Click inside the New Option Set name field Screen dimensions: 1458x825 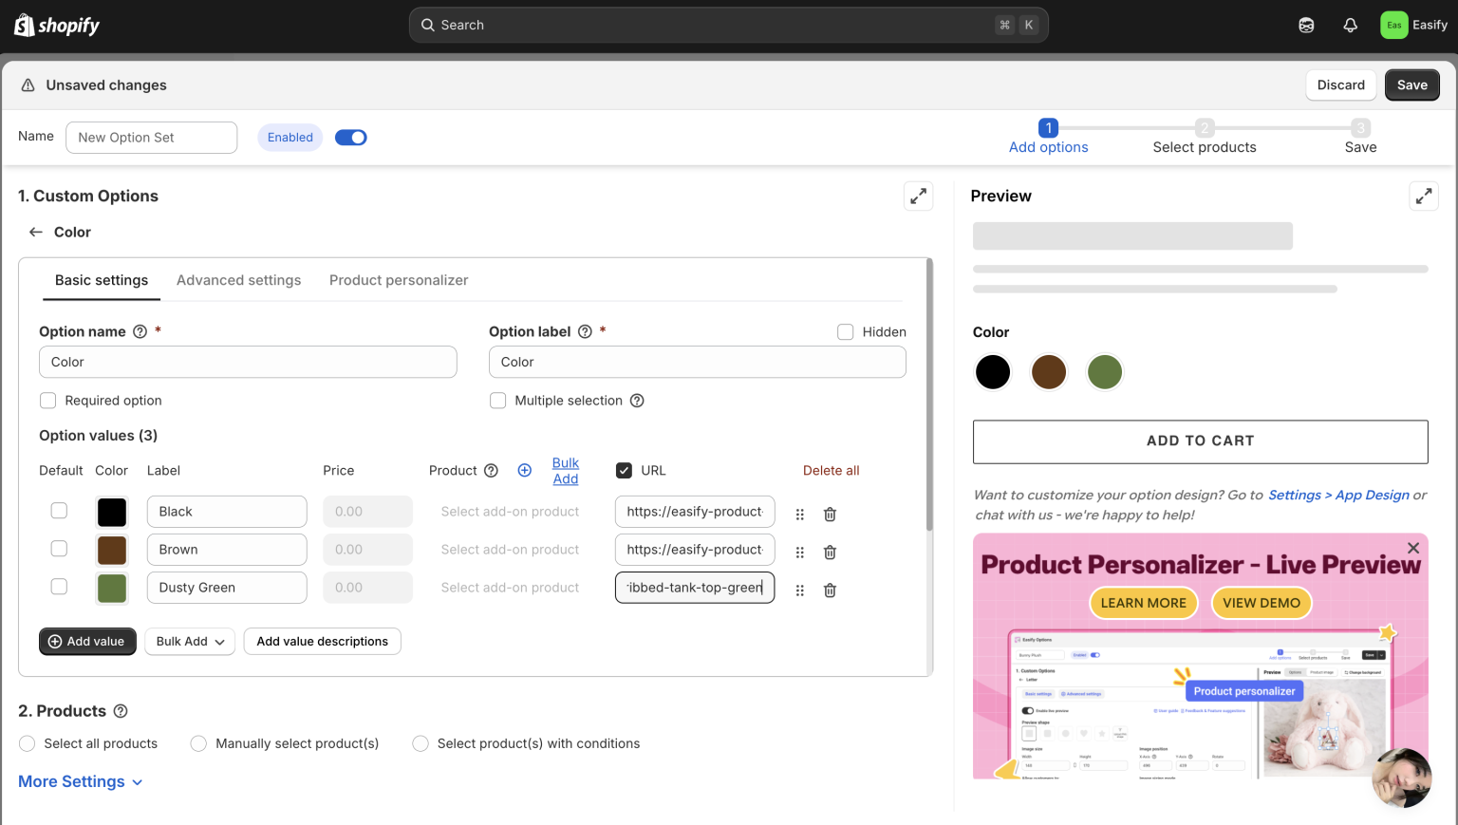(x=151, y=137)
